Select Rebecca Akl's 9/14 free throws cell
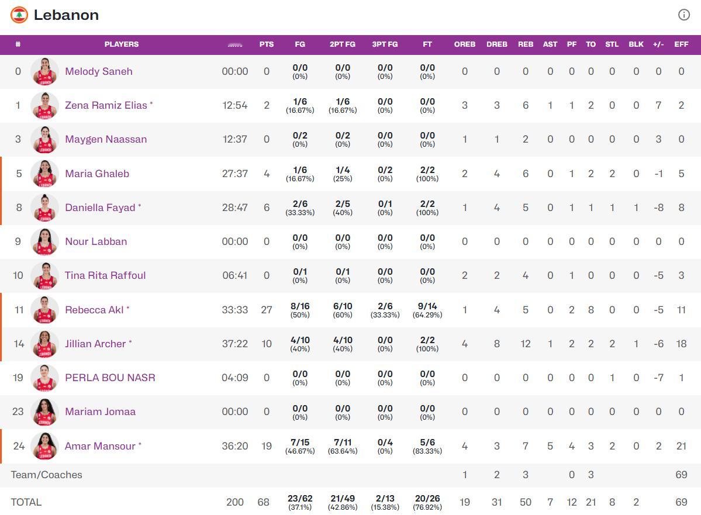This screenshot has height=515, width=701. click(427, 310)
